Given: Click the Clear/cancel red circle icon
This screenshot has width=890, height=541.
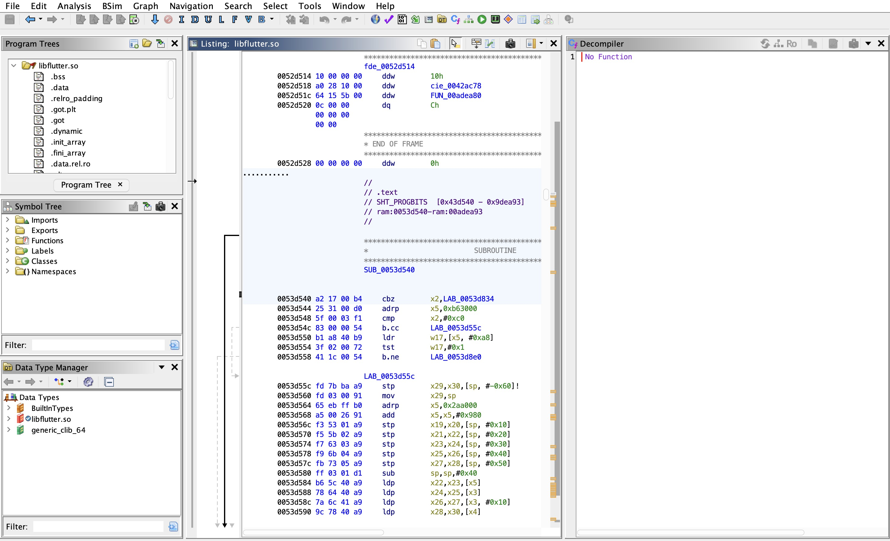Looking at the screenshot, I should 168,19.
